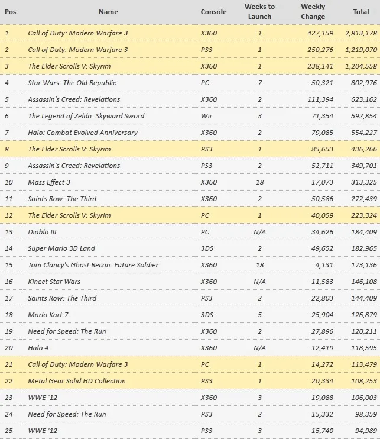Open Star Wars: The Old Republic link

[x=72, y=83]
